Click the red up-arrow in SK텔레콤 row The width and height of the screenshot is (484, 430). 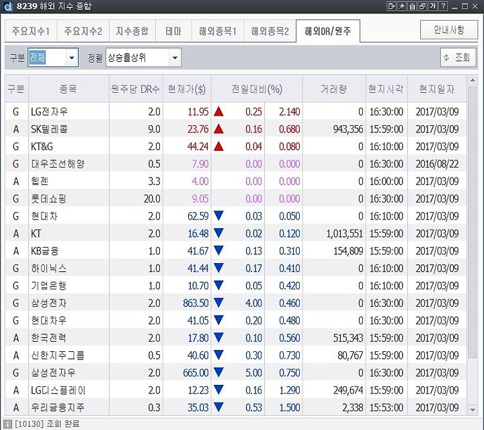pyautogui.click(x=218, y=129)
